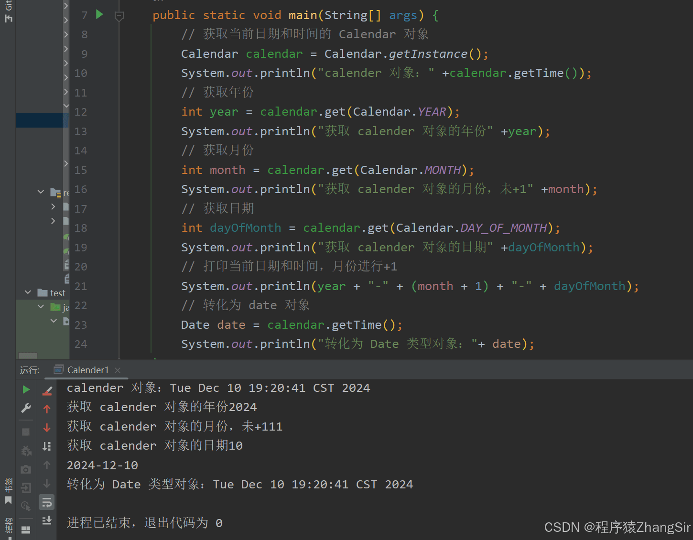
Task: Click console line starting '转化为 Date 类型对象'
Action: tap(240, 485)
